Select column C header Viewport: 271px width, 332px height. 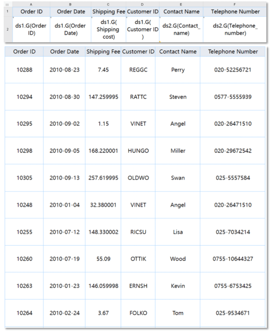pyautogui.click(x=108, y=4)
